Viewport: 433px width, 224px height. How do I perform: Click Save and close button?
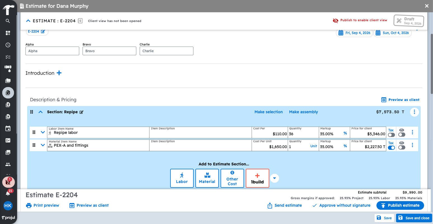point(414,218)
